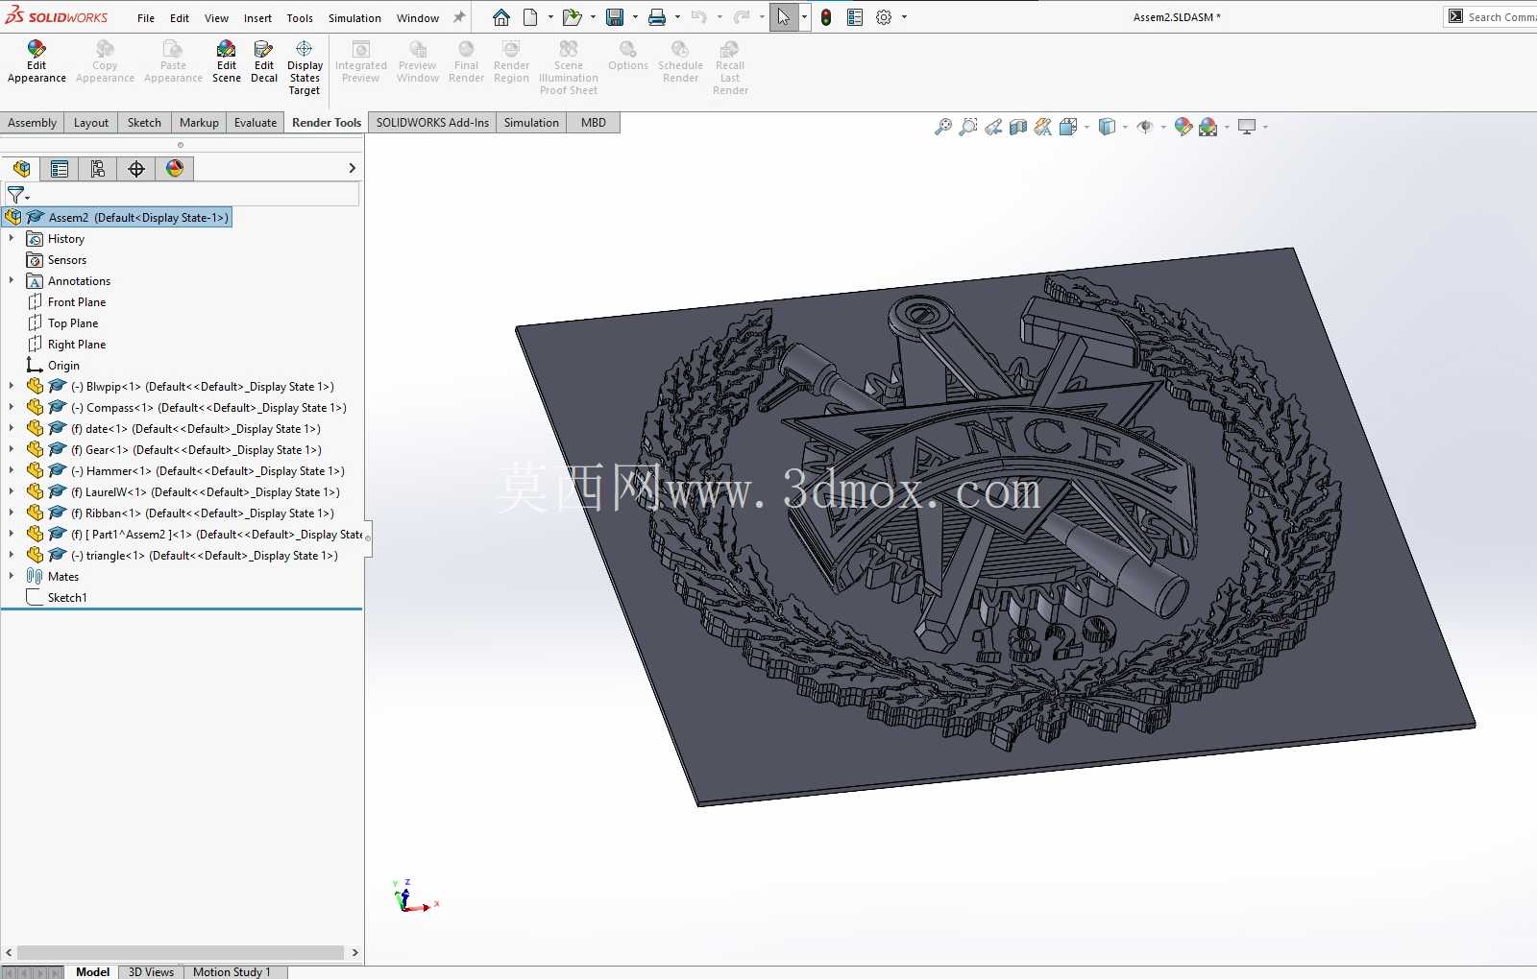This screenshot has height=979, width=1537.
Task: Expand the Compass<1> component
Action: pos(12,407)
